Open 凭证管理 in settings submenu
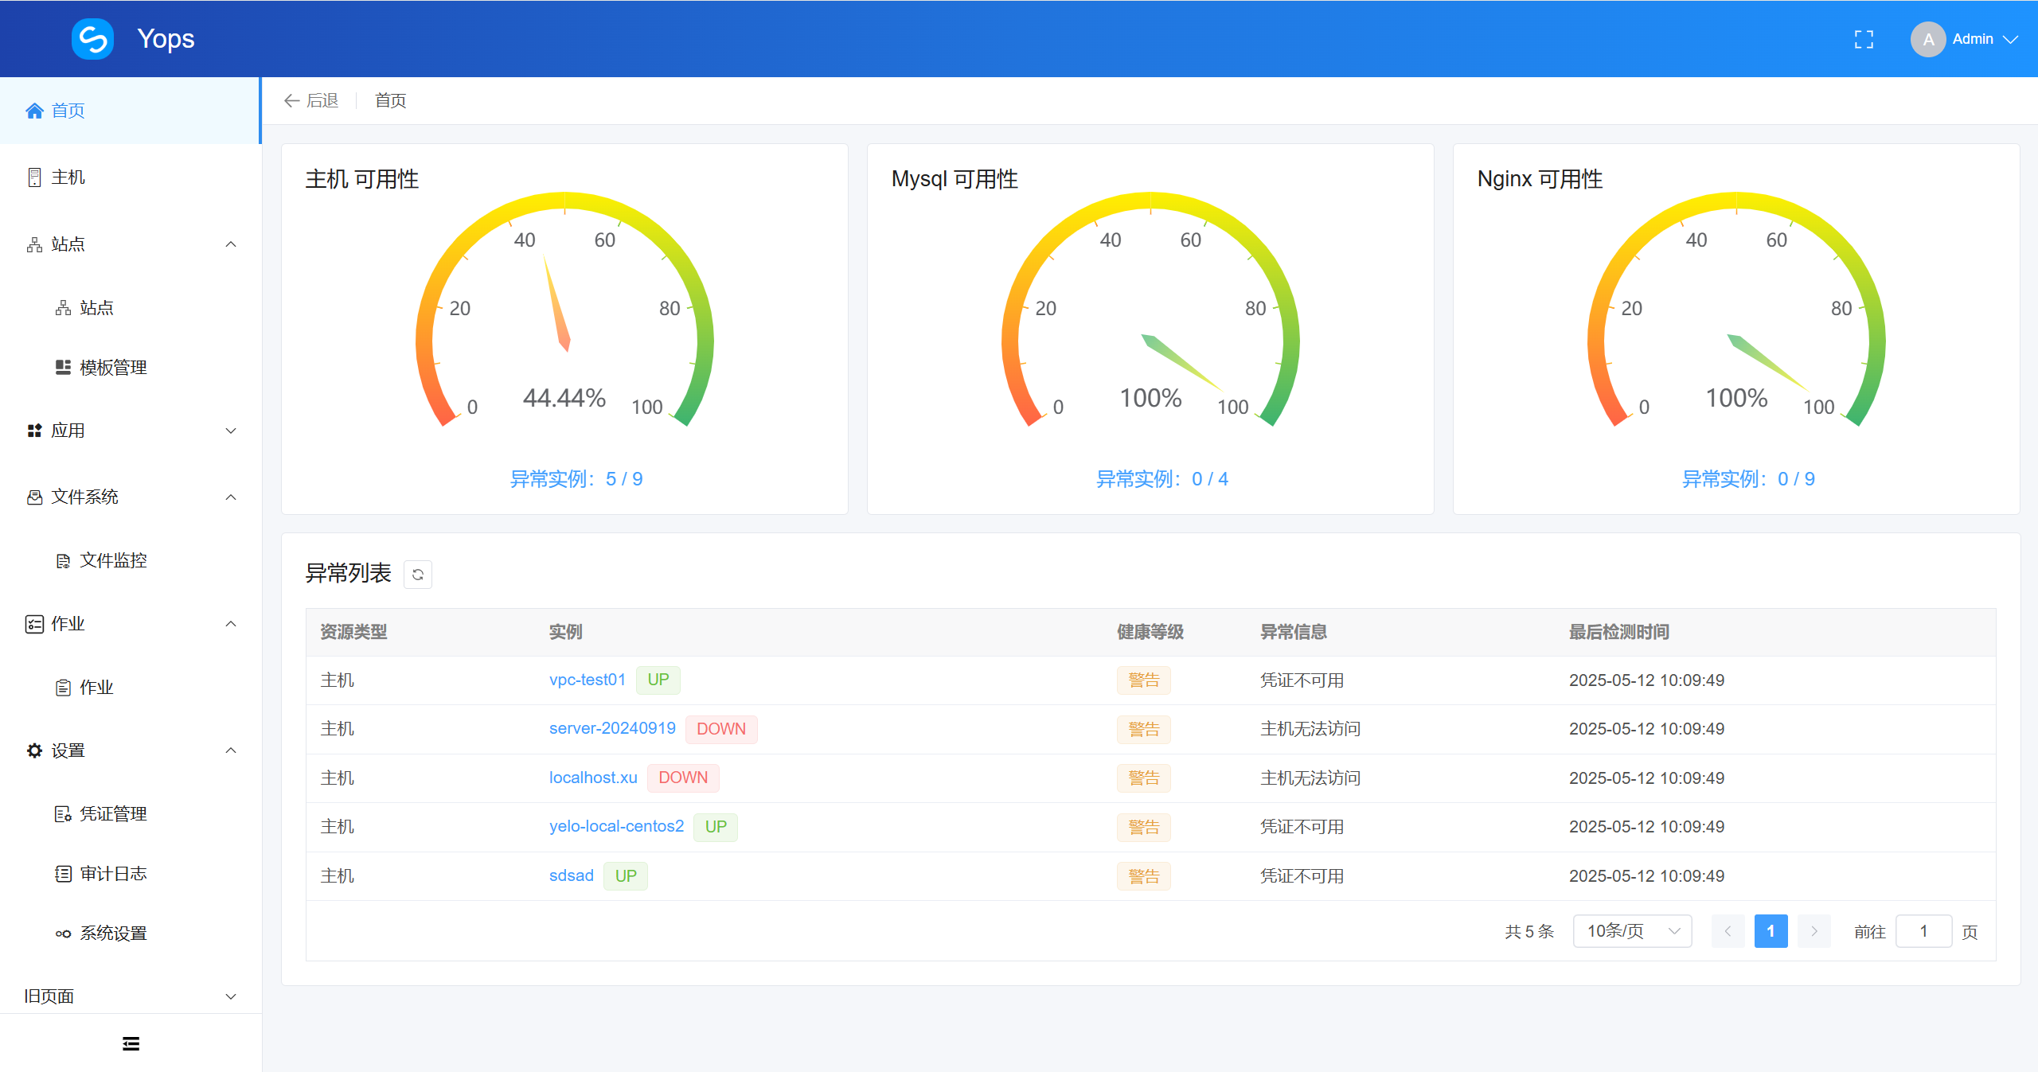The image size is (2038, 1072). pyautogui.click(x=112, y=814)
